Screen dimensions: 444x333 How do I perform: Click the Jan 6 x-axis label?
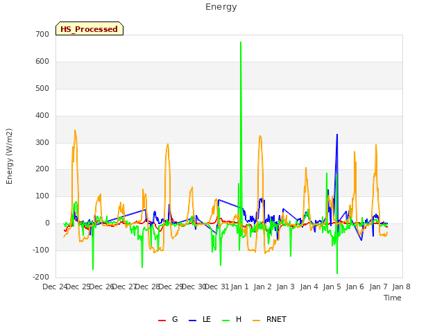pyautogui.click(x=355, y=287)
